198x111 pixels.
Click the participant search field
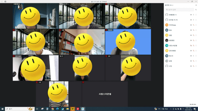179,9
